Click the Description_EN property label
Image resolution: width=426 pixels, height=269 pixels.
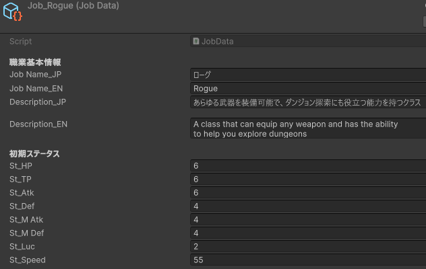pos(38,124)
